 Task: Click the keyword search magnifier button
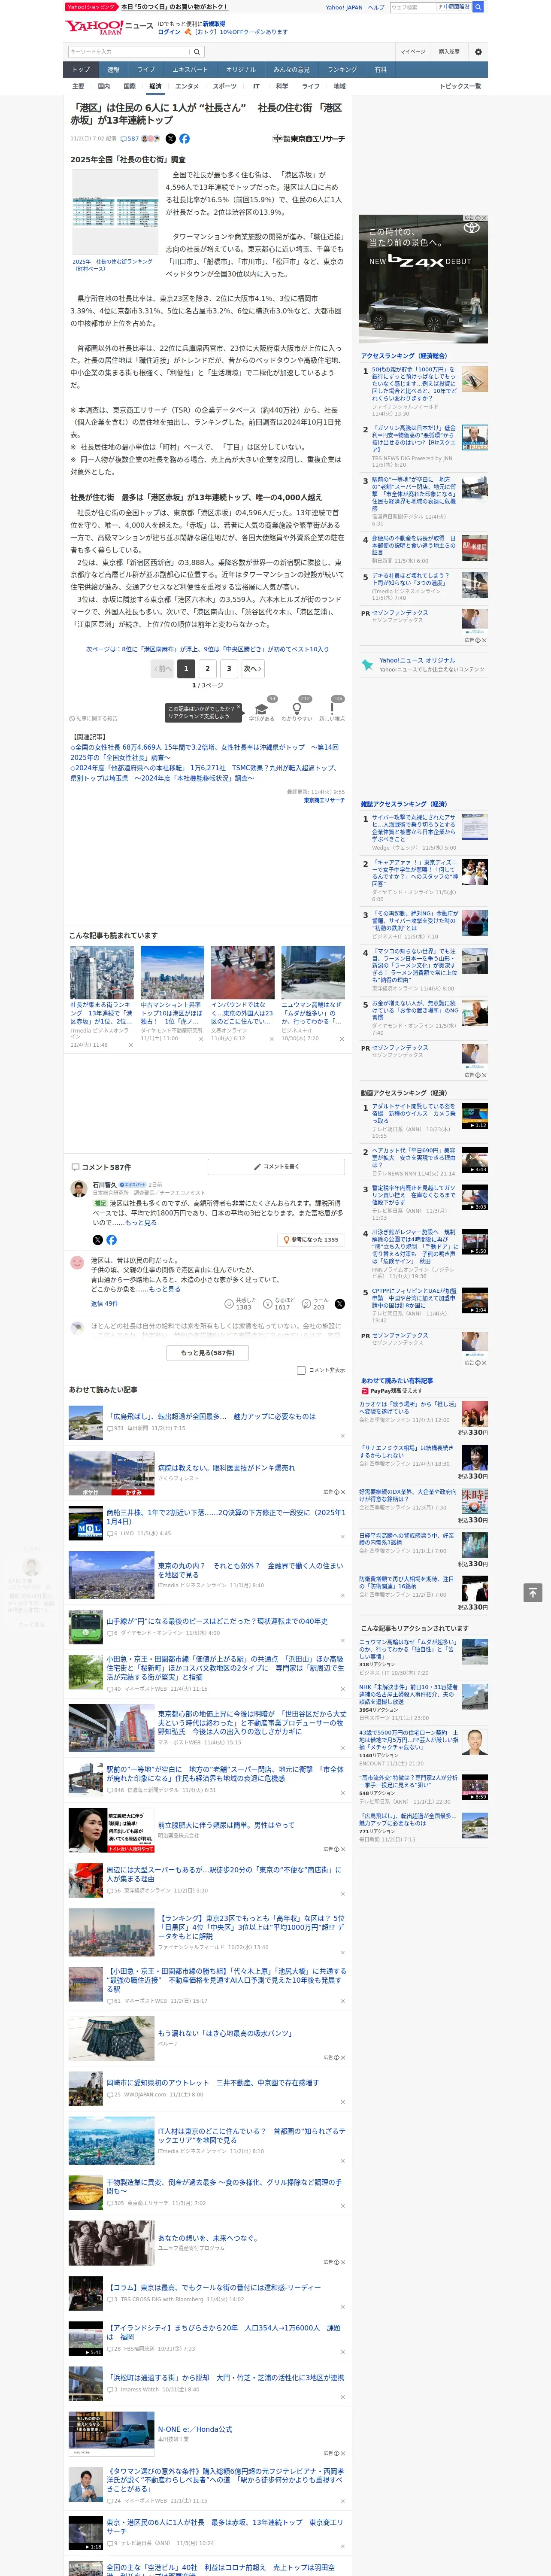pos(197,52)
